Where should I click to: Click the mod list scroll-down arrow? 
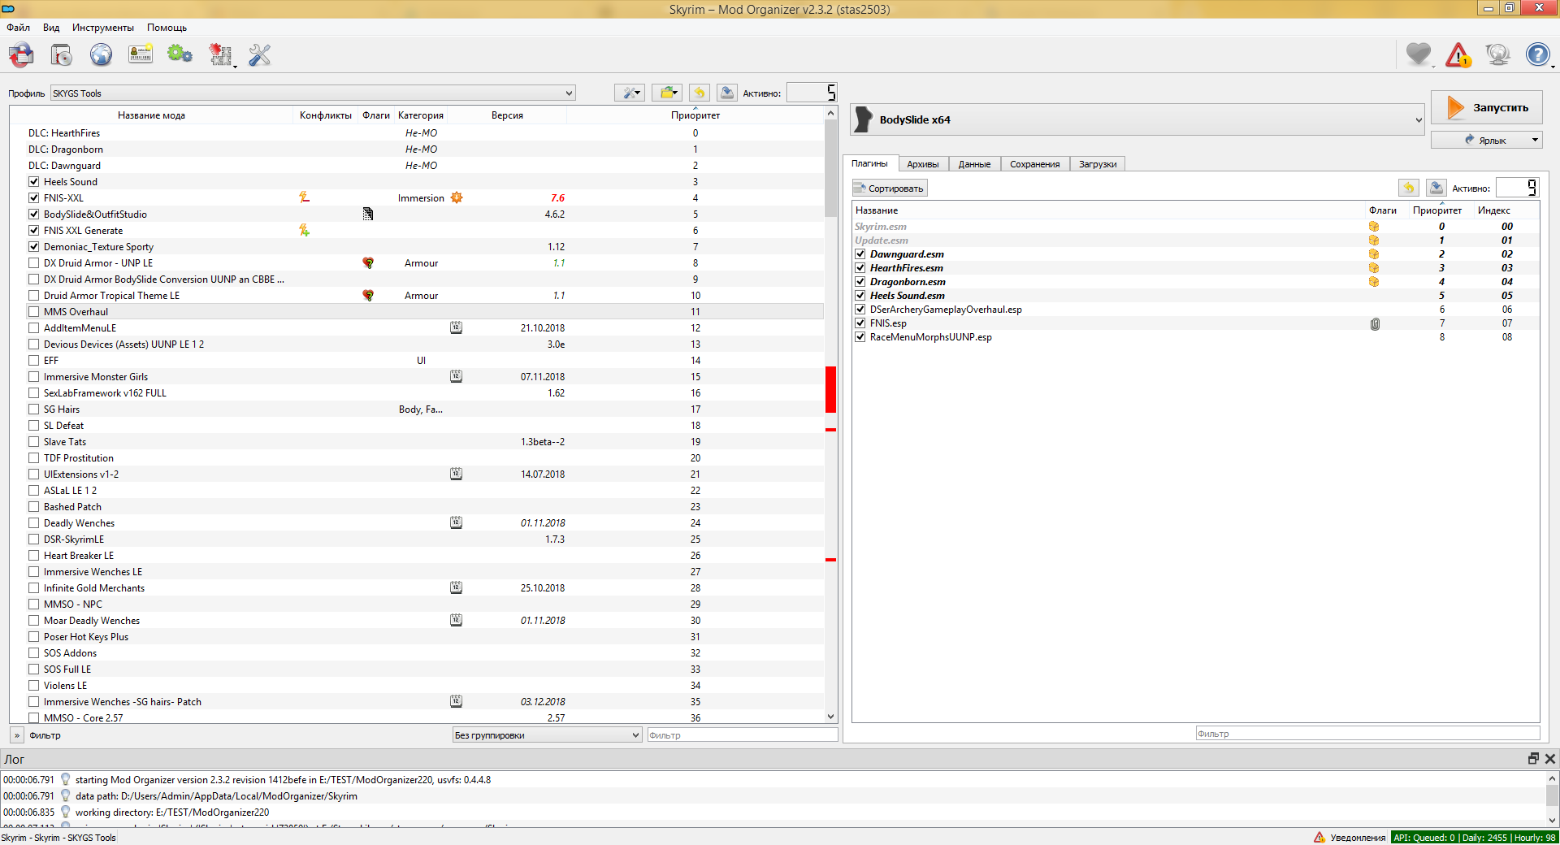(830, 717)
